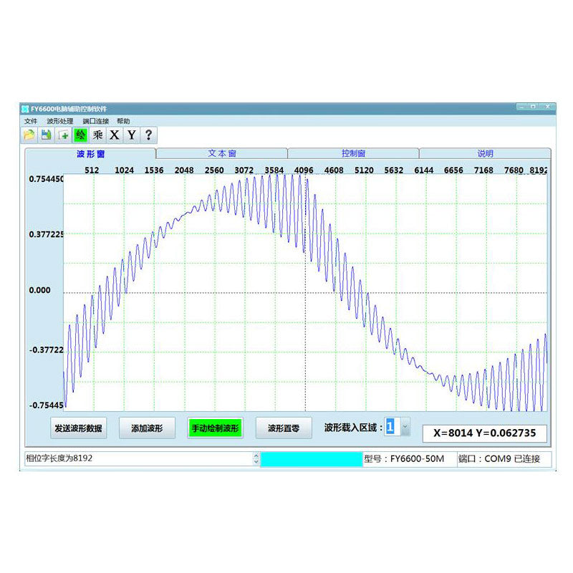Open the 文件 menu

coord(31,121)
